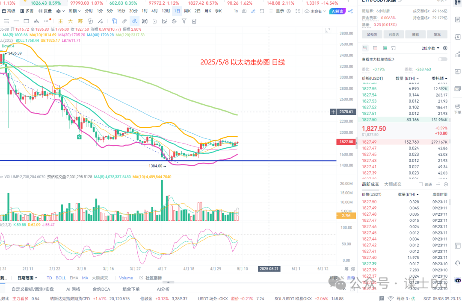Select 1日 daily timeframe
Viewport: 462px width, 302px height.
coord(177,11)
